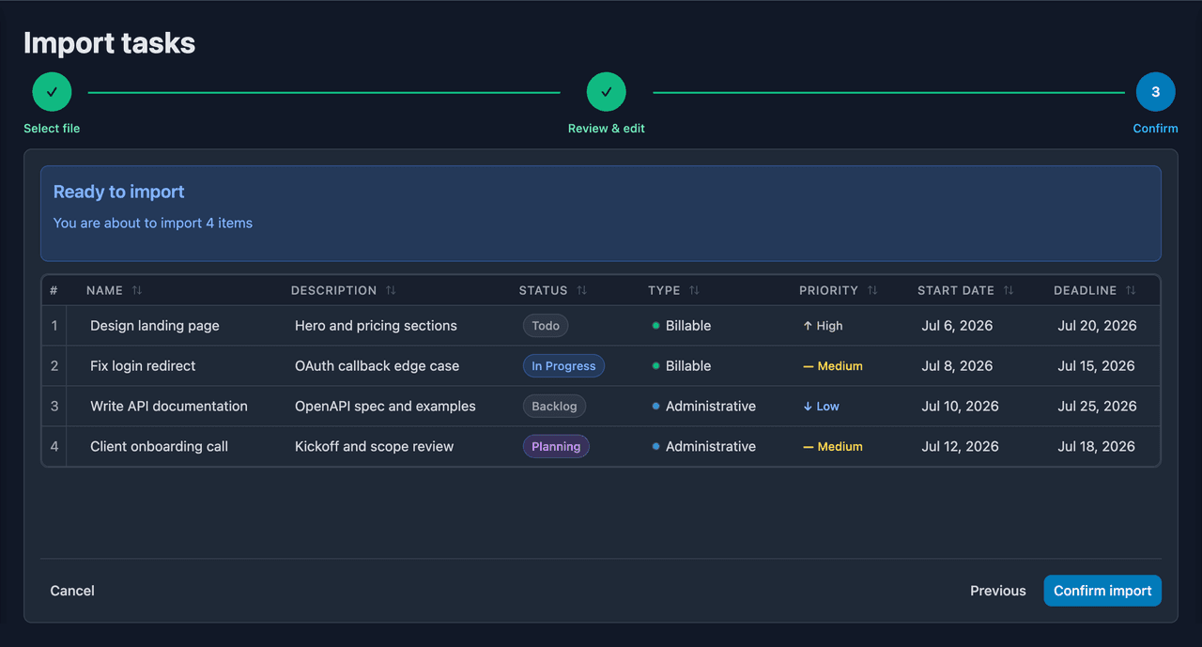Click Medium priority in Fix login redirect row
Screen dimensions: 1202x647
pyautogui.click(x=833, y=366)
